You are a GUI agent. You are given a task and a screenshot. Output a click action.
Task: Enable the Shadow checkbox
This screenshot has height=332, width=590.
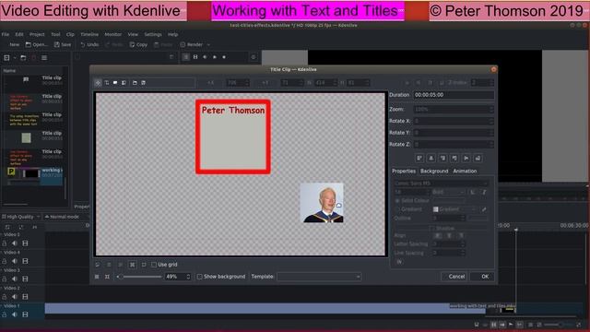[x=432, y=228]
